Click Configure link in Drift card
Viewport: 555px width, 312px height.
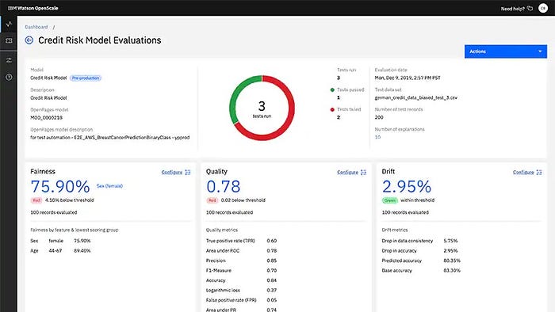523,173
